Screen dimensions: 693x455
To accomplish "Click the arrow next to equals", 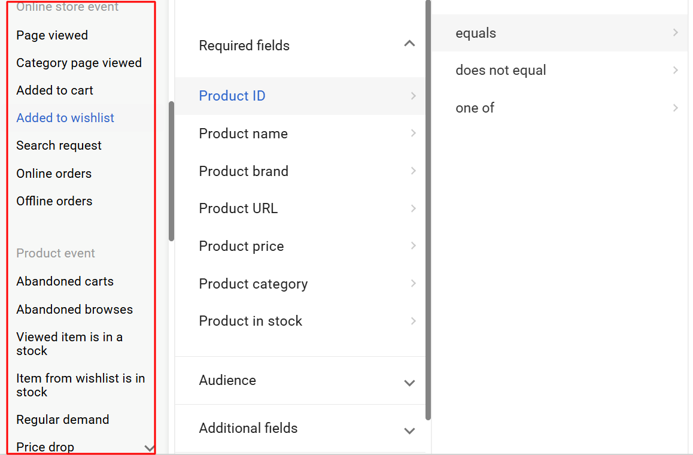I will pyautogui.click(x=675, y=33).
